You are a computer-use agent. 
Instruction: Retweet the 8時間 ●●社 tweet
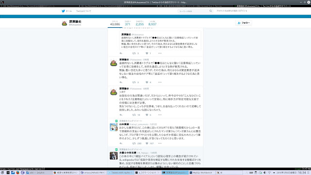pyautogui.click(x=134, y=82)
